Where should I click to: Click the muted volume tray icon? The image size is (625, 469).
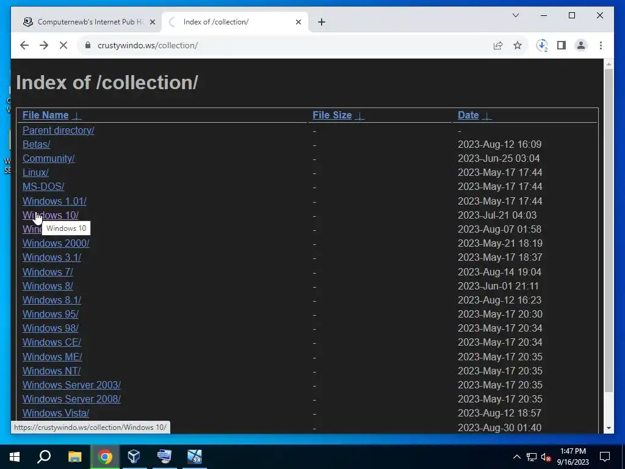pos(546,457)
